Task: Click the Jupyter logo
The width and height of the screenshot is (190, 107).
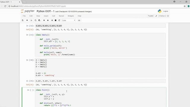Action: click(28, 11)
